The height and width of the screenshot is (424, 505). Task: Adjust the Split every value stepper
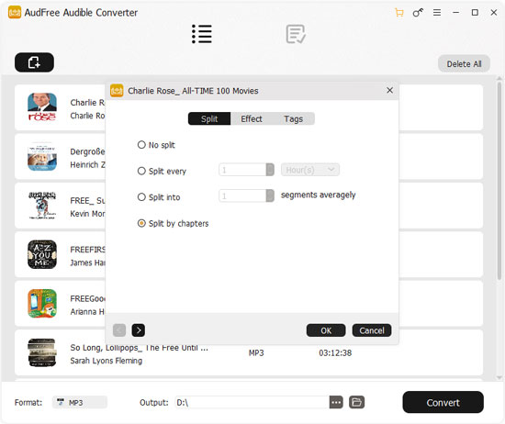coord(270,170)
